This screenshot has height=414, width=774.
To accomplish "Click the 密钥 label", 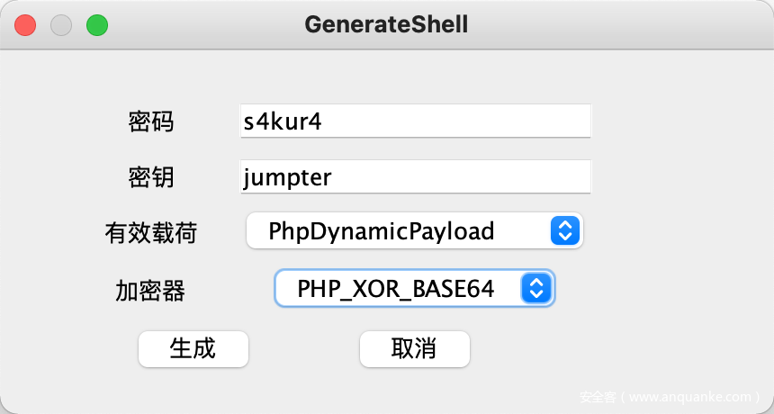I will click(151, 177).
